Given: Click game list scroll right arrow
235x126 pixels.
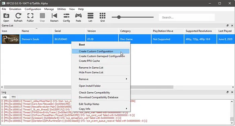Looking at the screenshot, I should (x=233, y=87).
